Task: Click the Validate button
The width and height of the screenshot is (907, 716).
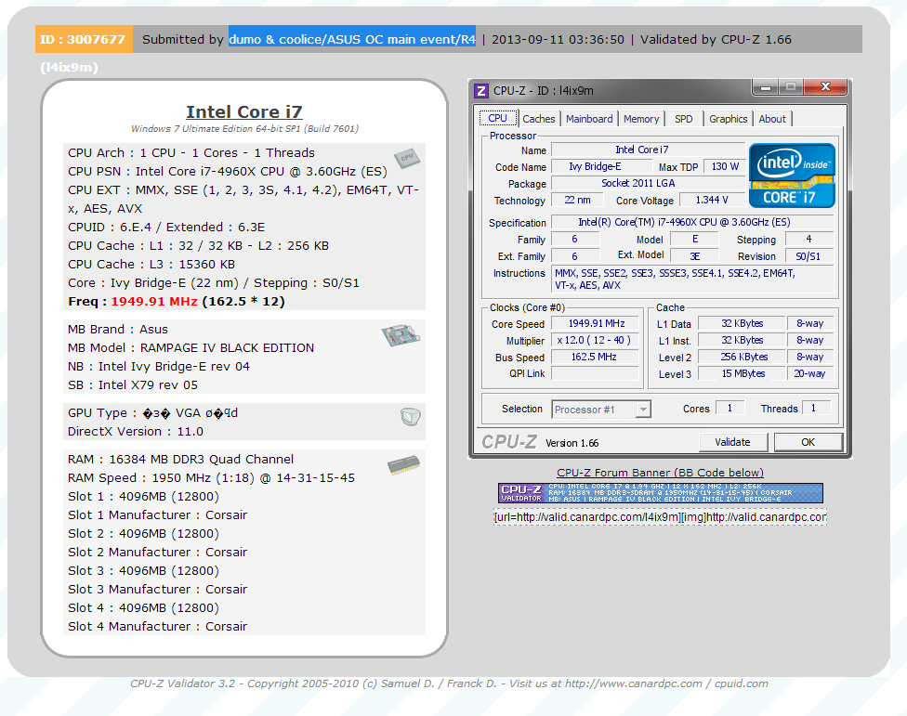Action: point(733,442)
